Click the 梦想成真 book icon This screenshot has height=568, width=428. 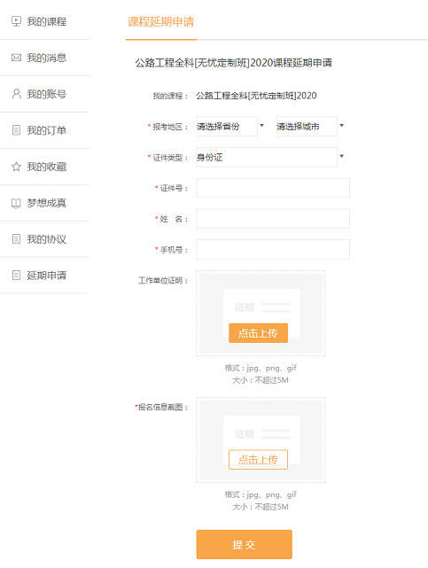point(16,203)
